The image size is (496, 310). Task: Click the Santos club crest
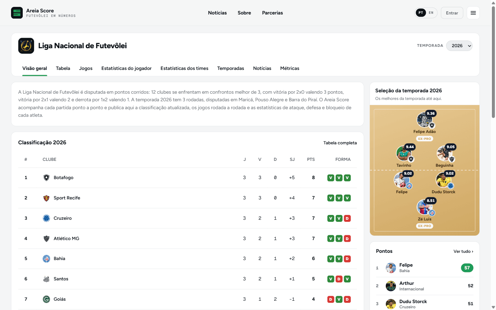click(46, 279)
